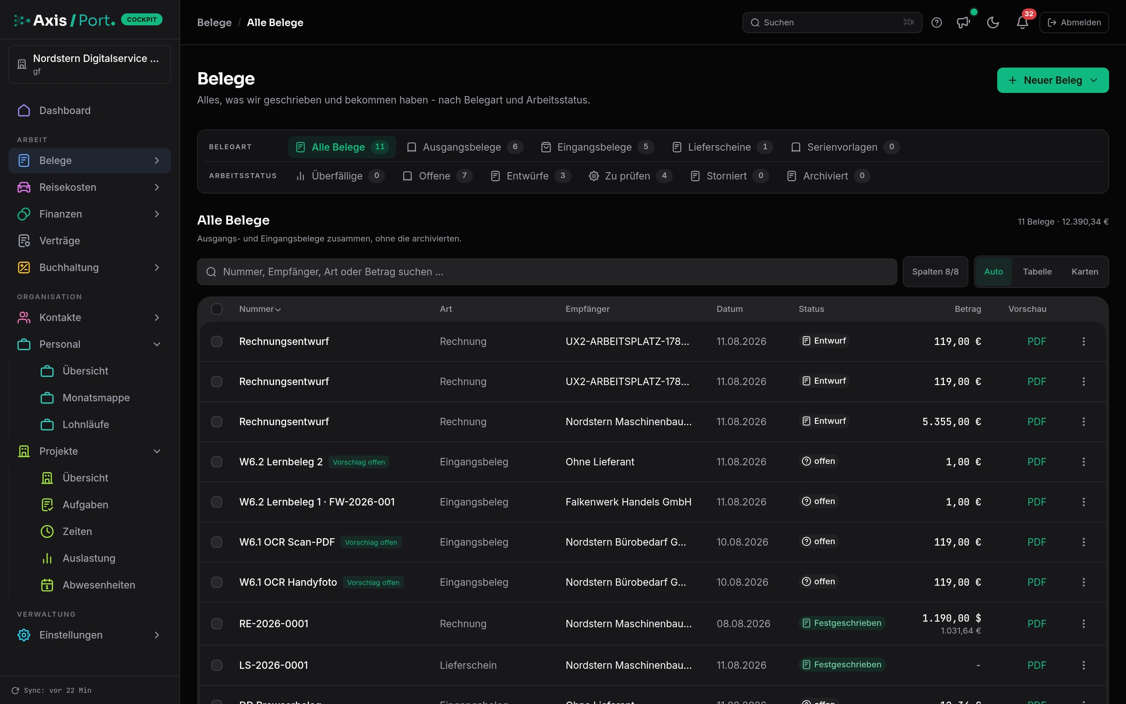1126x704 pixels.
Task: Open notifications bell with 32 badge
Action: pyautogui.click(x=1022, y=22)
